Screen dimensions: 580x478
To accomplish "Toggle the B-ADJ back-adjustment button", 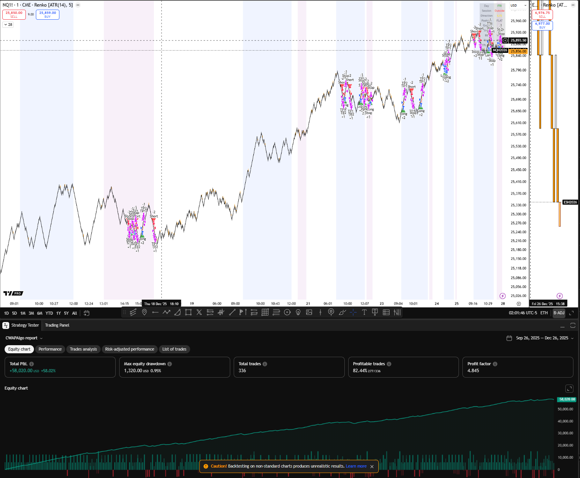I will click(558, 313).
